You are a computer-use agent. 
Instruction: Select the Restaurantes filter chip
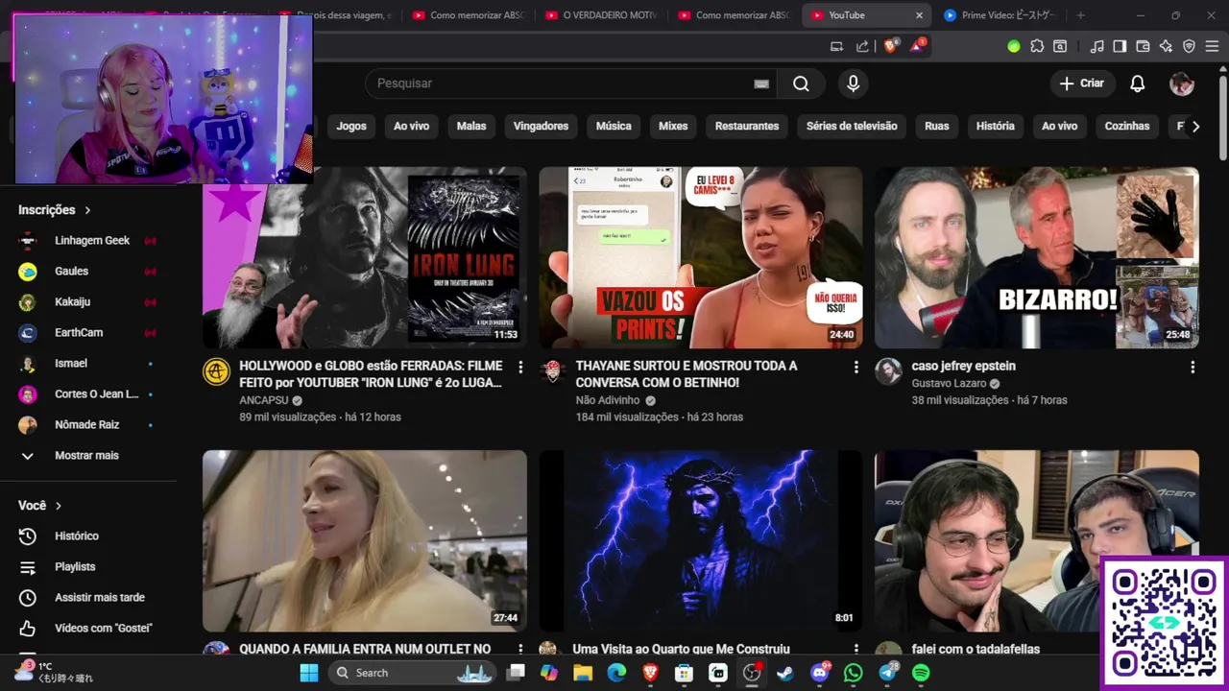click(x=747, y=126)
